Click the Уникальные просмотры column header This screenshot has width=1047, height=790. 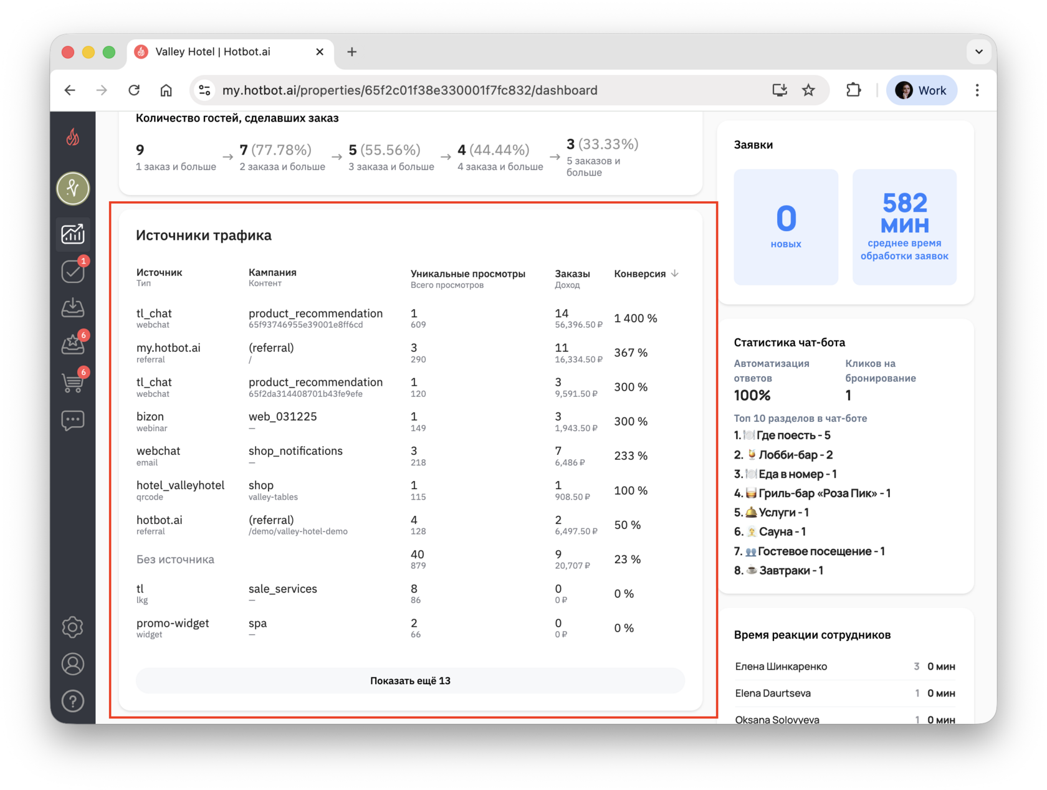point(468,274)
